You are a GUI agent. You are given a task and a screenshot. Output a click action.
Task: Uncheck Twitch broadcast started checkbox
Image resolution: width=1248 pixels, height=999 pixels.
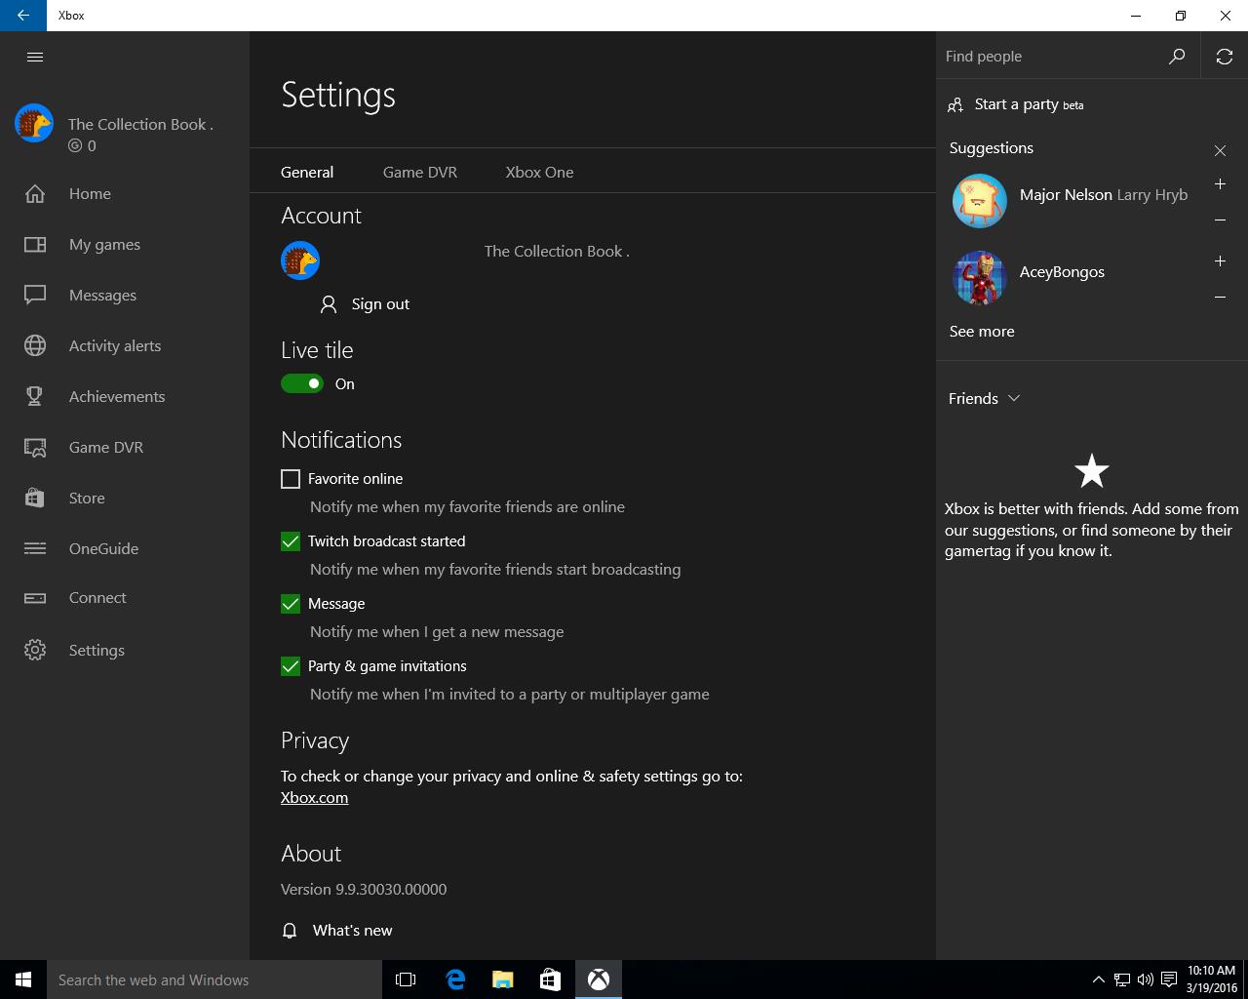[x=291, y=540]
